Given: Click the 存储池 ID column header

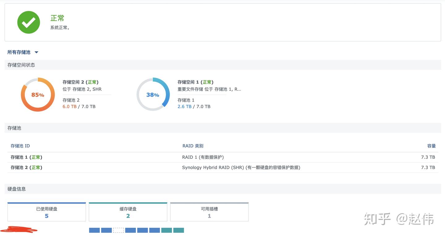Looking at the screenshot, I should [x=20, y=146].
